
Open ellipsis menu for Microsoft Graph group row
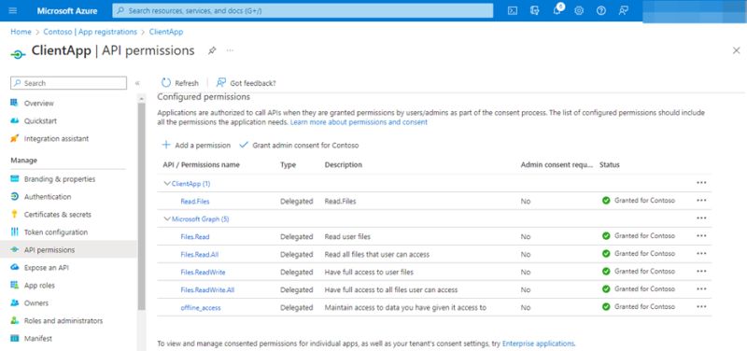point(701,218)
